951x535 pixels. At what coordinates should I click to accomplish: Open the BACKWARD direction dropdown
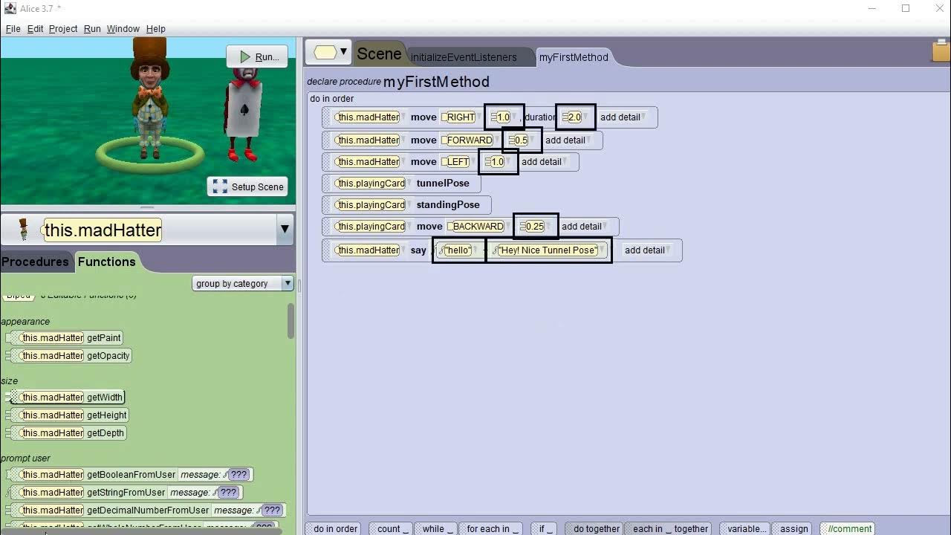point(478,226)
